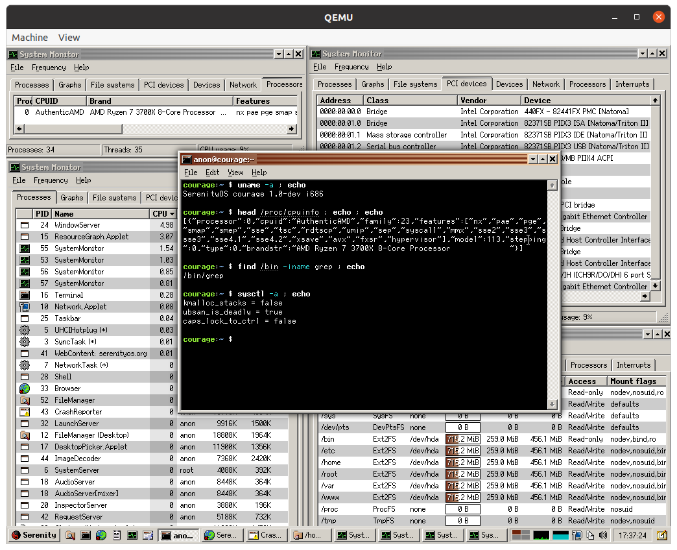The width and height of the screenshot is (677, 550).
Task: Switch to the Graphs tab in the front System Monitor
Action: coord(71,198)
